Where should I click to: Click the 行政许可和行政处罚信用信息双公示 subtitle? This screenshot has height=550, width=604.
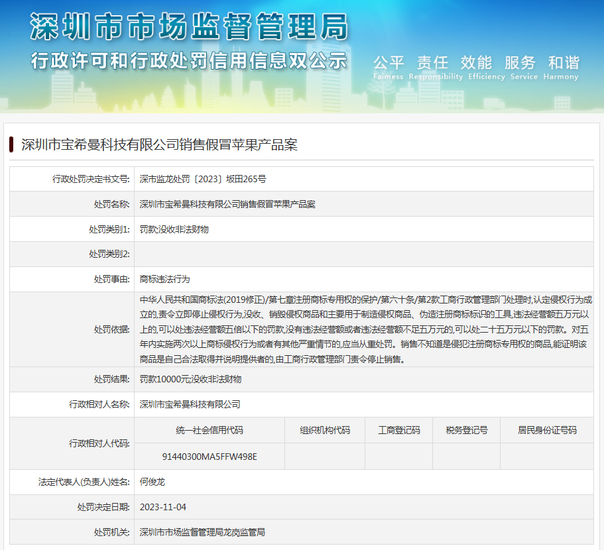[x=189, y=61]
